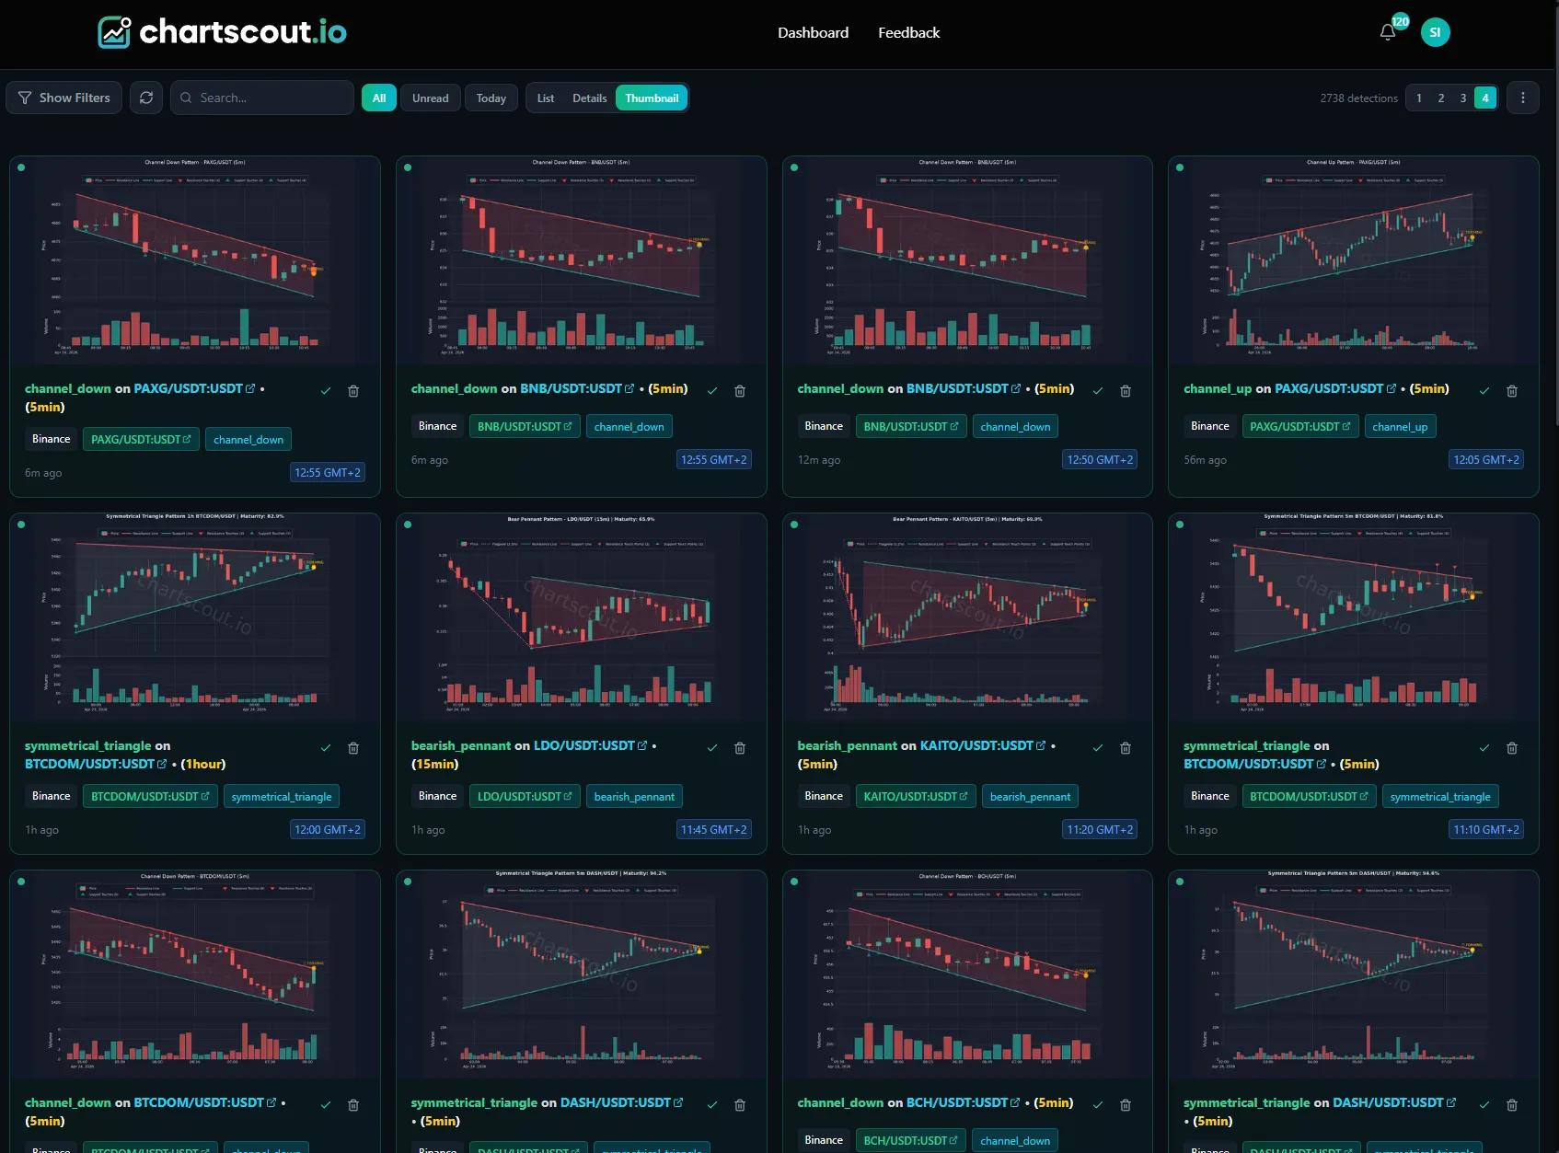Switch to List view
1559x1153 pixels.
pos(546,98)
